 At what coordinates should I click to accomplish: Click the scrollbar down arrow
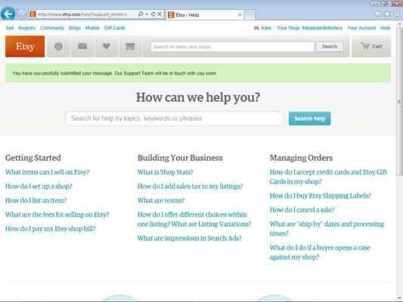tap(399, 298)
